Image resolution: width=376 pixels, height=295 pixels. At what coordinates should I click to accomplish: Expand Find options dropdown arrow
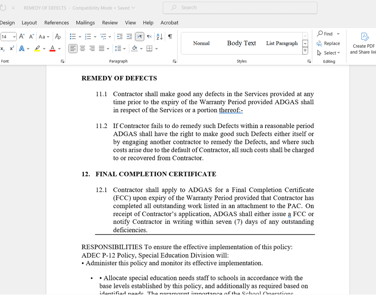pyautogui.click(x=338, y=34)
